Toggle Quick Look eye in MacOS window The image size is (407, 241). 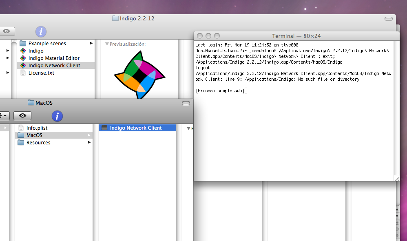point(22,116)
